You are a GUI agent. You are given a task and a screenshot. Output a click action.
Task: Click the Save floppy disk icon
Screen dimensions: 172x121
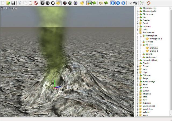pyautogui.click(x=13, y=3)
